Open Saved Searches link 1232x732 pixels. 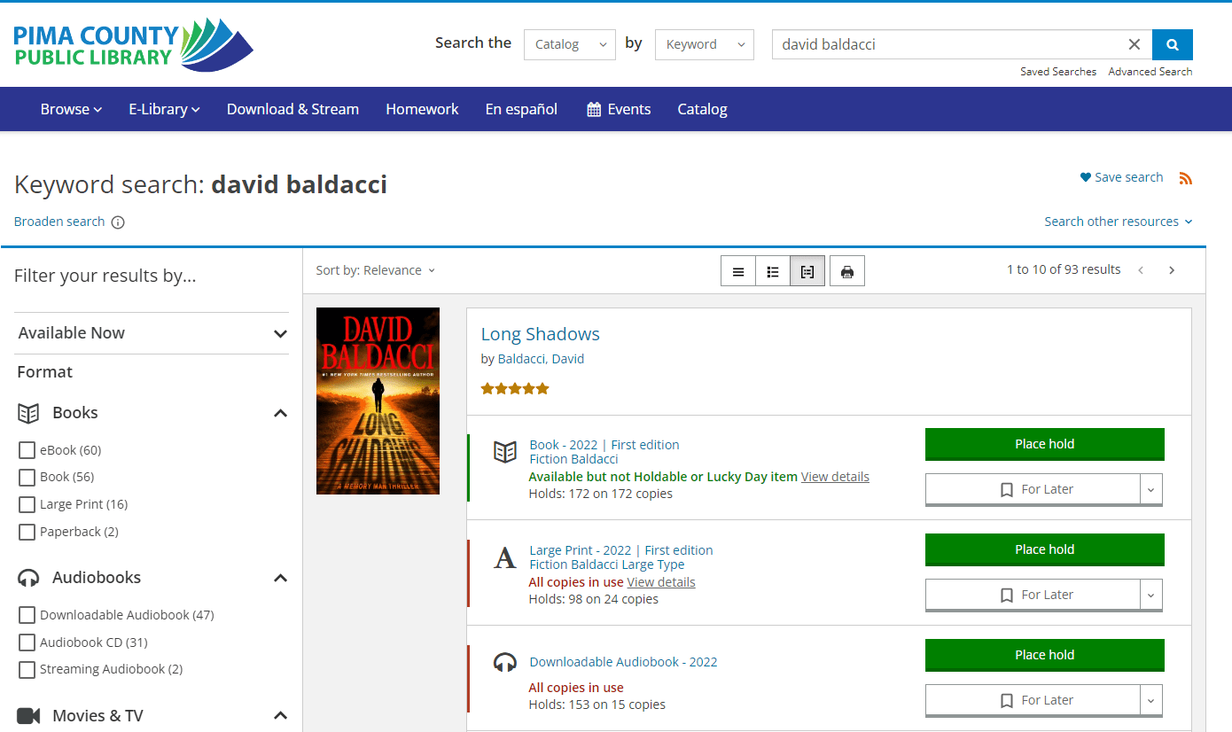1058,72
